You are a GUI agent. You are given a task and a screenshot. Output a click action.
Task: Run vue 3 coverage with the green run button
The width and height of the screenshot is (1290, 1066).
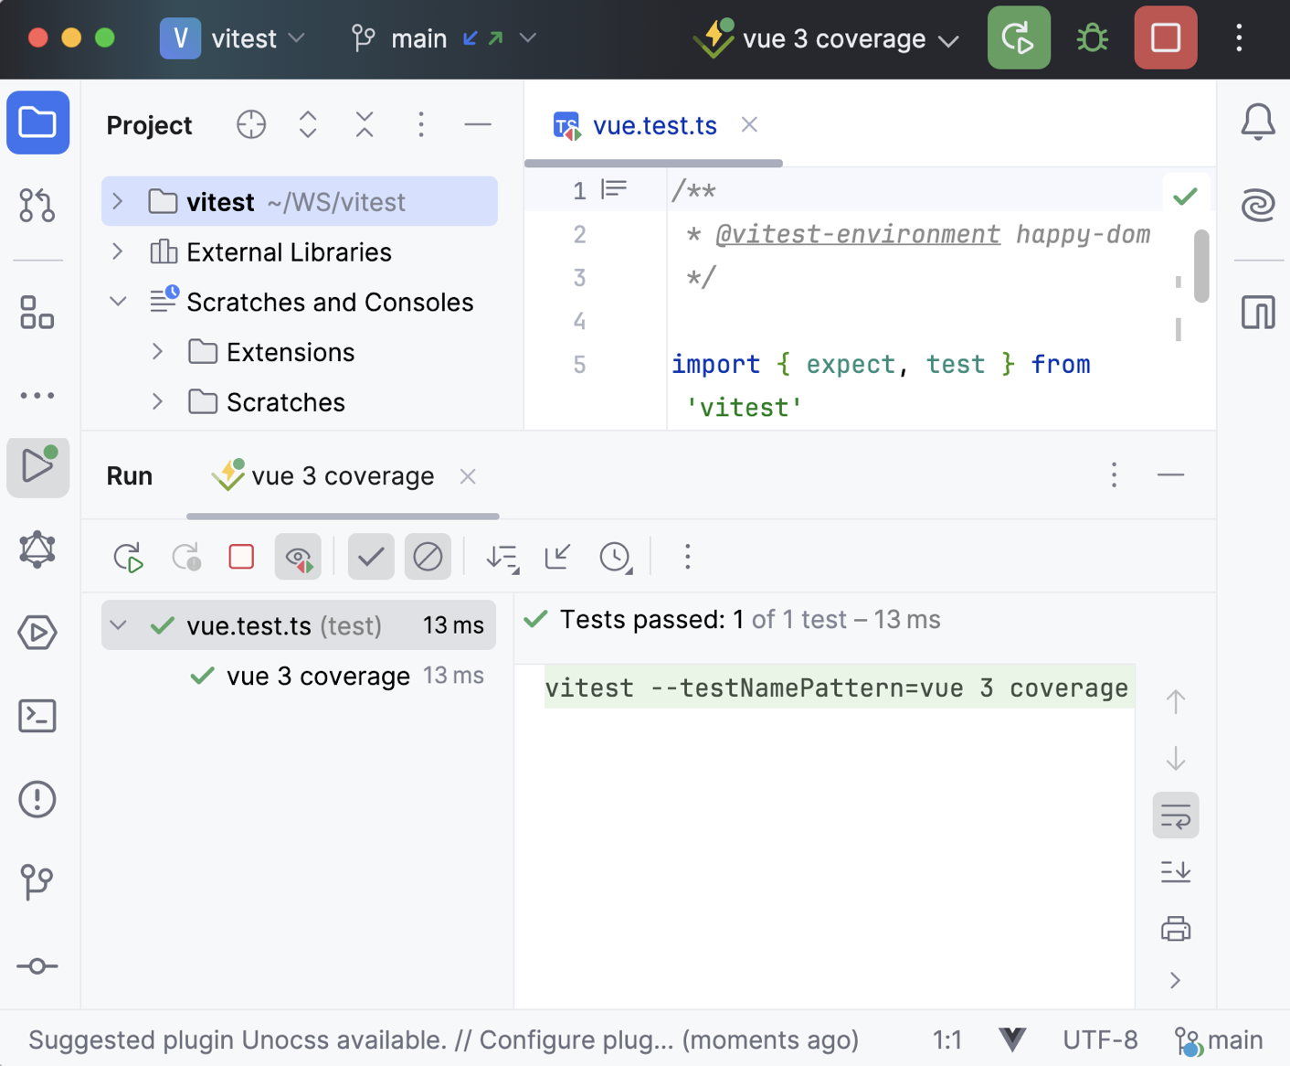1019,37
